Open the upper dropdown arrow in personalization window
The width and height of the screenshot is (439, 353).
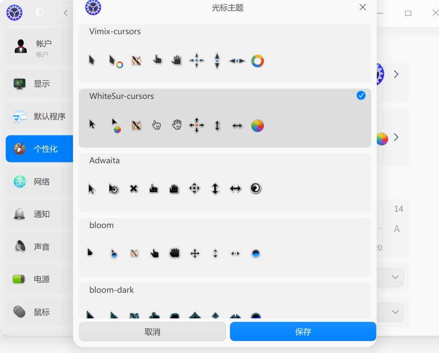[395, 277]
